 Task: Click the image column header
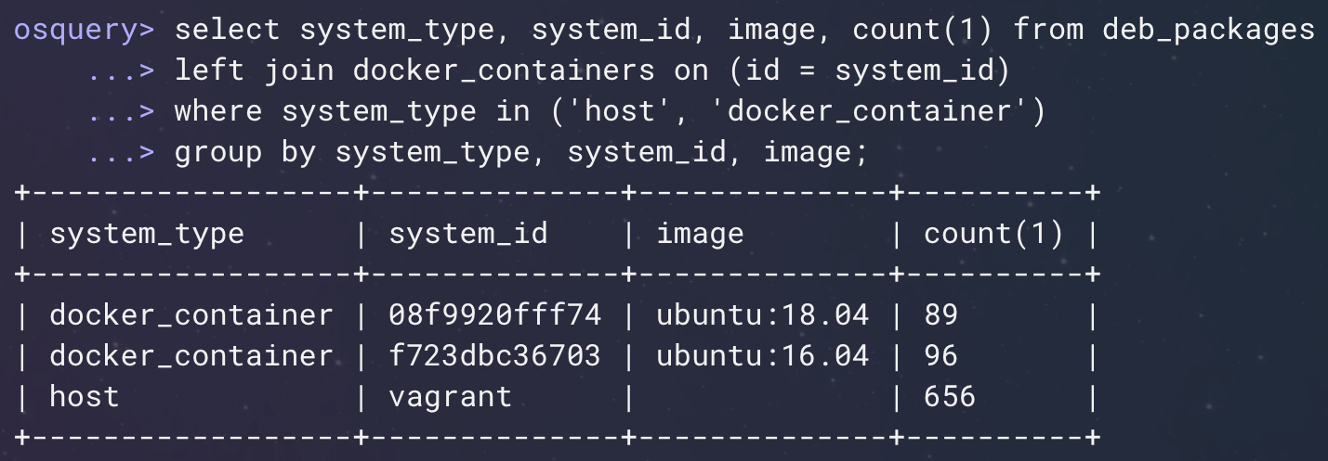(700, 234)
